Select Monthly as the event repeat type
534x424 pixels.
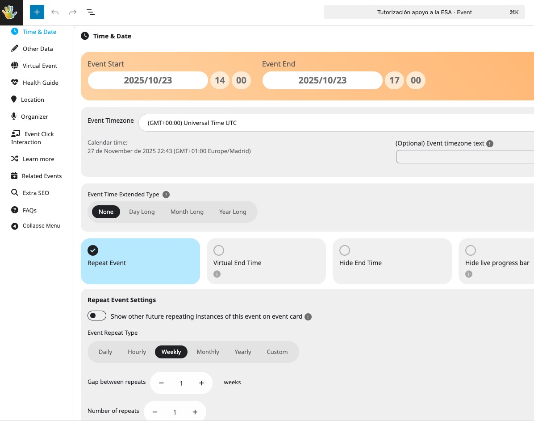[208, 352]
